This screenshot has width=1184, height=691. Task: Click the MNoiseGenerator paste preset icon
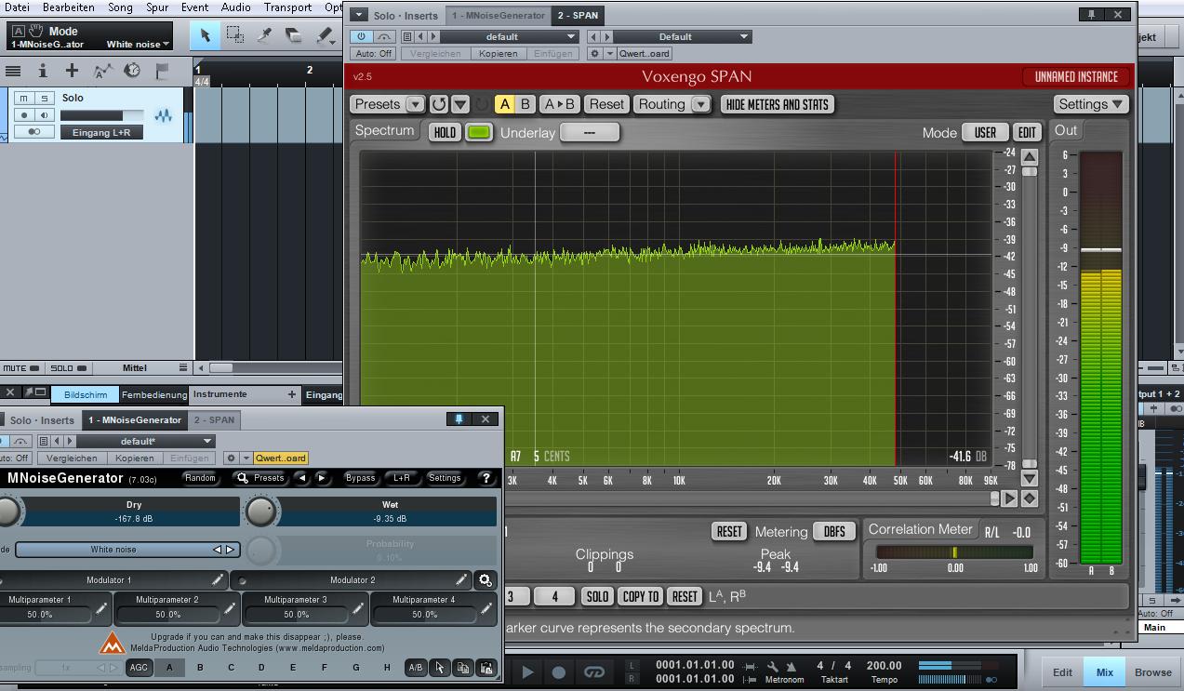coord(486,668)
